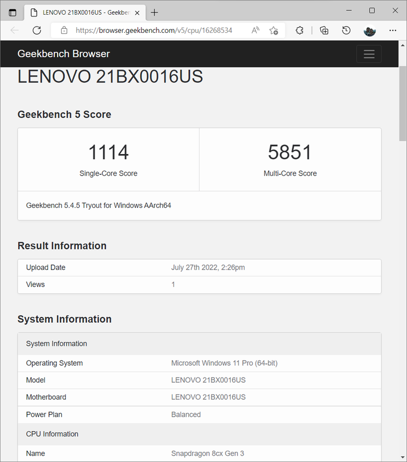Activate the Read aloud icon
Image resolution: width=407 pixels, height=462 pixels.
(256, 31)
